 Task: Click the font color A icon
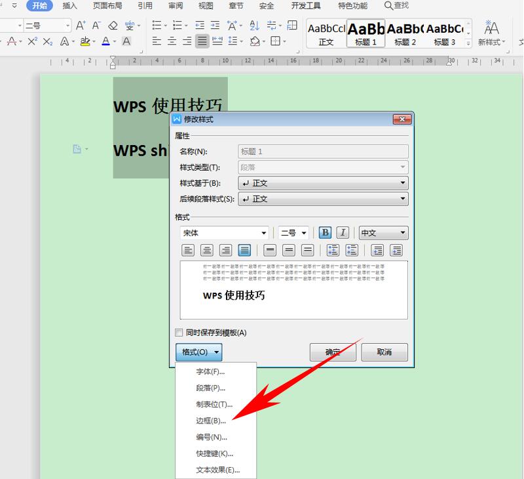pyautogui.click(x=106, y=41)
